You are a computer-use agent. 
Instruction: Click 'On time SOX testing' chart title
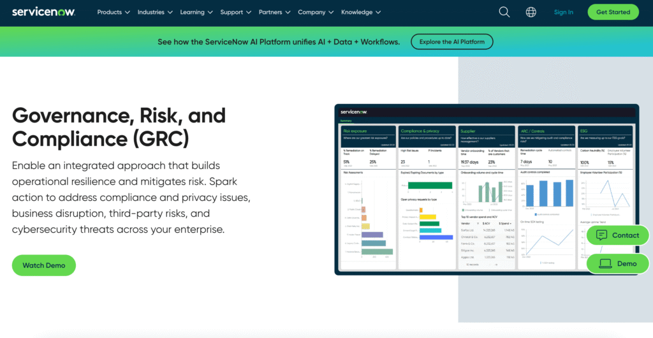pos(532,222)
